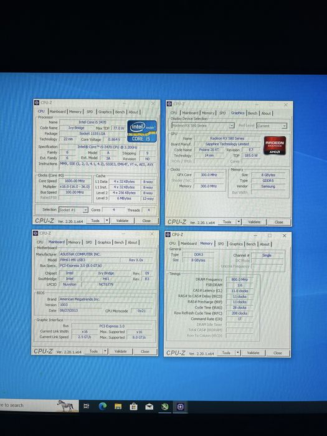Image resolution: width=327 pixels, height=436 pixels.
Task: Open File Explorer from the taskbar
Action: point(118,407)
